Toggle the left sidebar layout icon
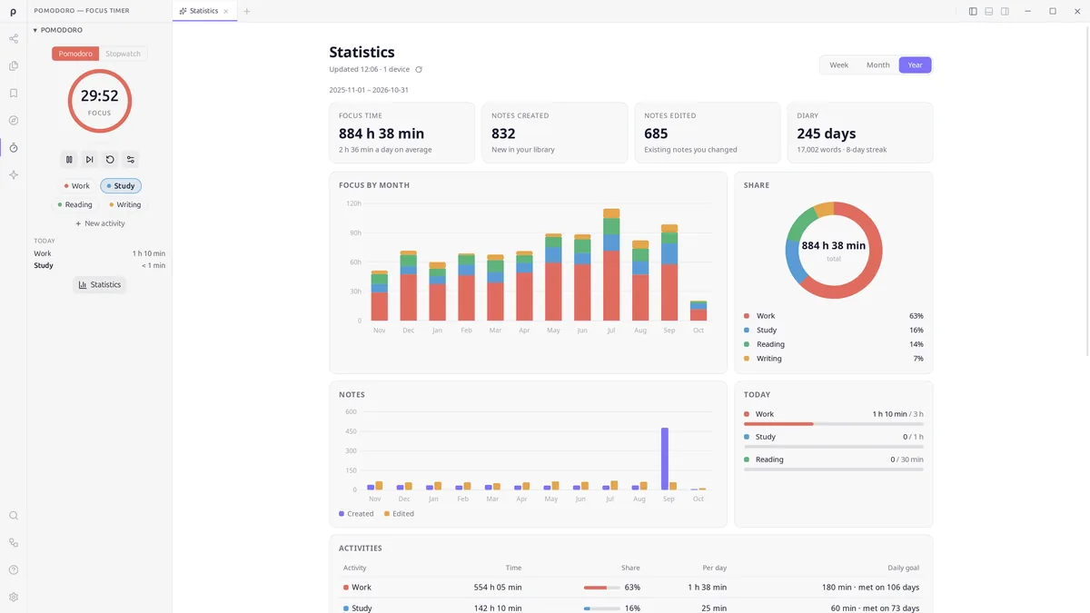This screenshot has width=1090, height=613. coord(973,11)
